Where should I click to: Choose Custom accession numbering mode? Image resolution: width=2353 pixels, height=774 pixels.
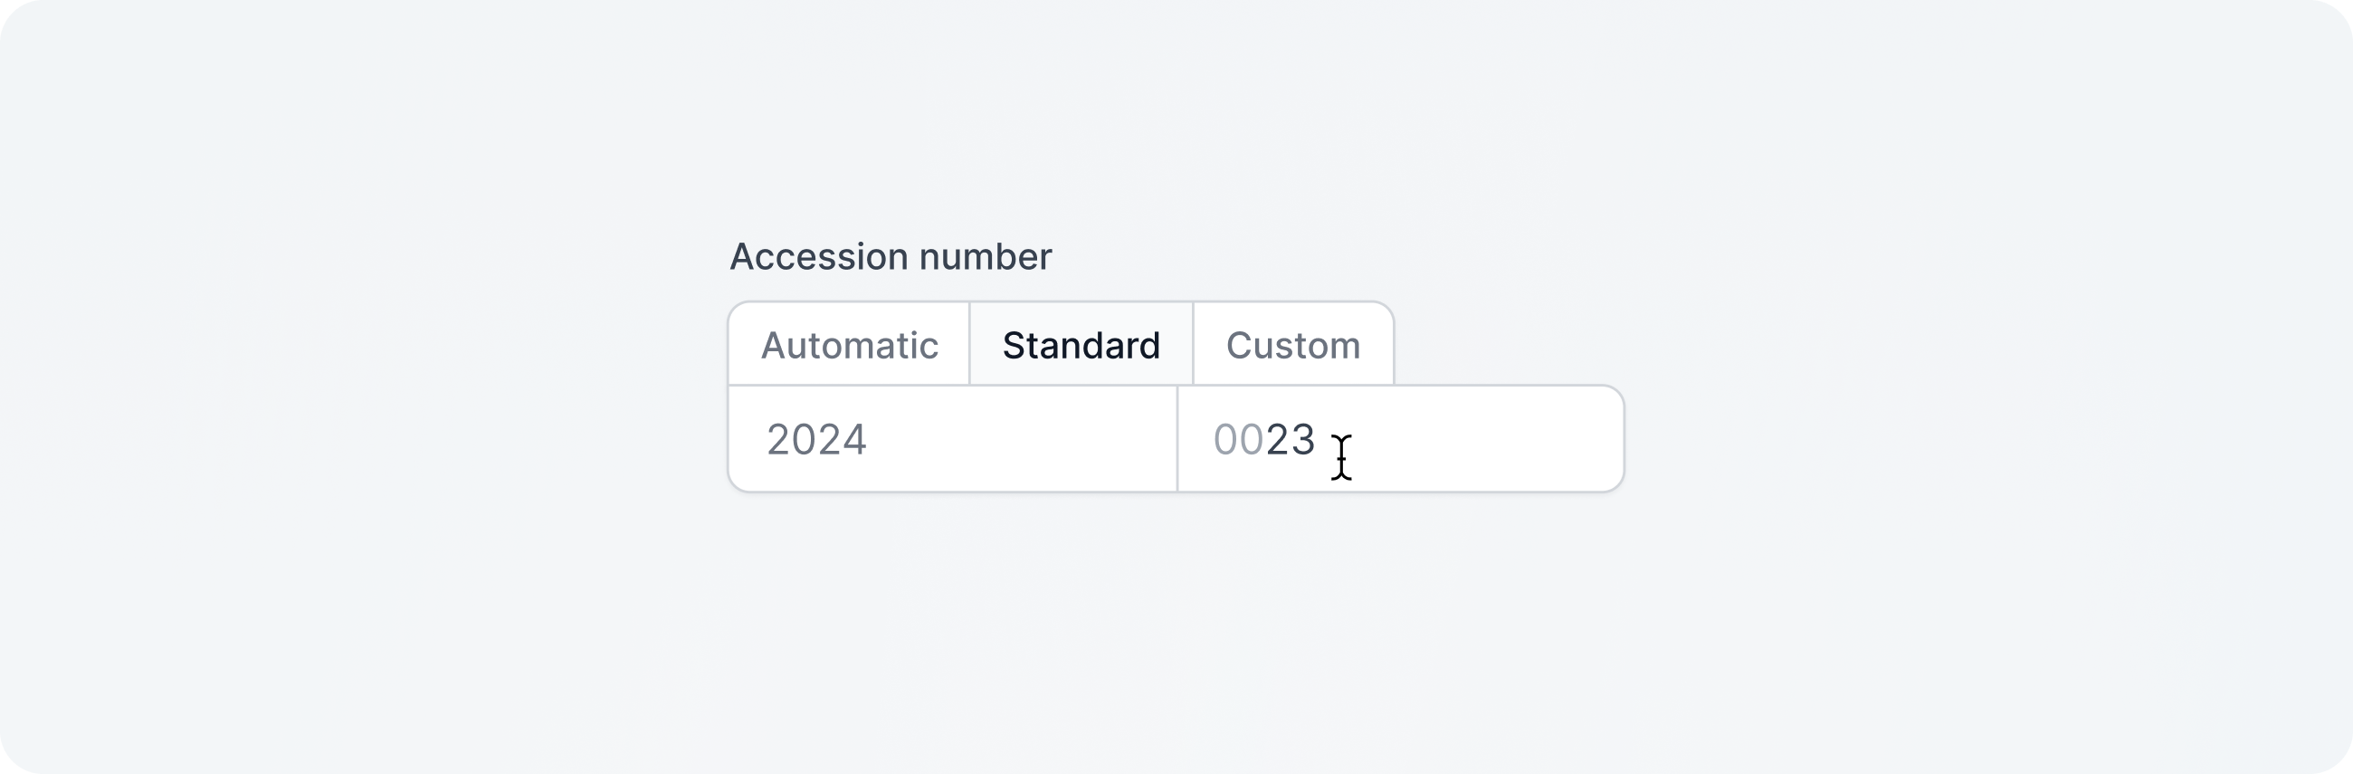point(1292,346)
